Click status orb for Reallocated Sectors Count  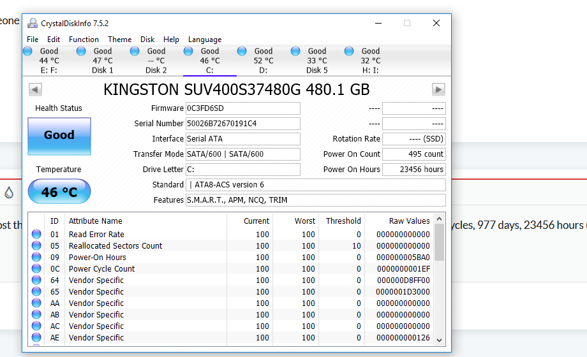click(x=36, y=245)
